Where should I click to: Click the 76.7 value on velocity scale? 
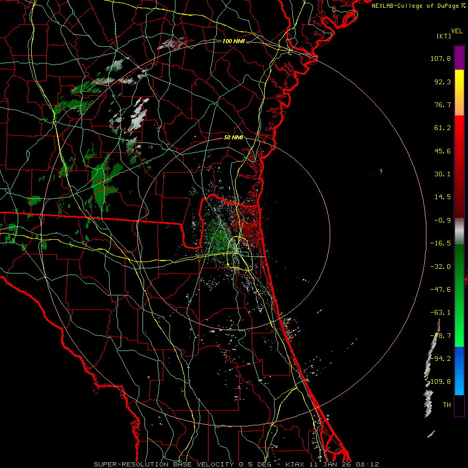[x=443, y=105]
